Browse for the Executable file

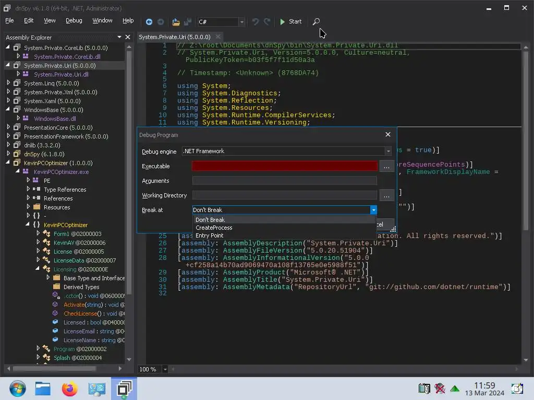pos(386,166)
